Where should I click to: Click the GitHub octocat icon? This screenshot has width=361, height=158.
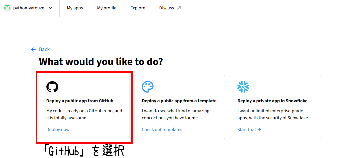click(52, 87)
